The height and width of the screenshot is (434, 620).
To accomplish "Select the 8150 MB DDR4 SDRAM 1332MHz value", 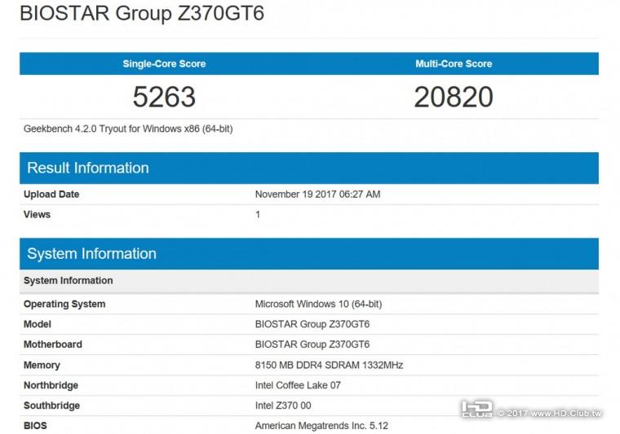I will [329, 365].
